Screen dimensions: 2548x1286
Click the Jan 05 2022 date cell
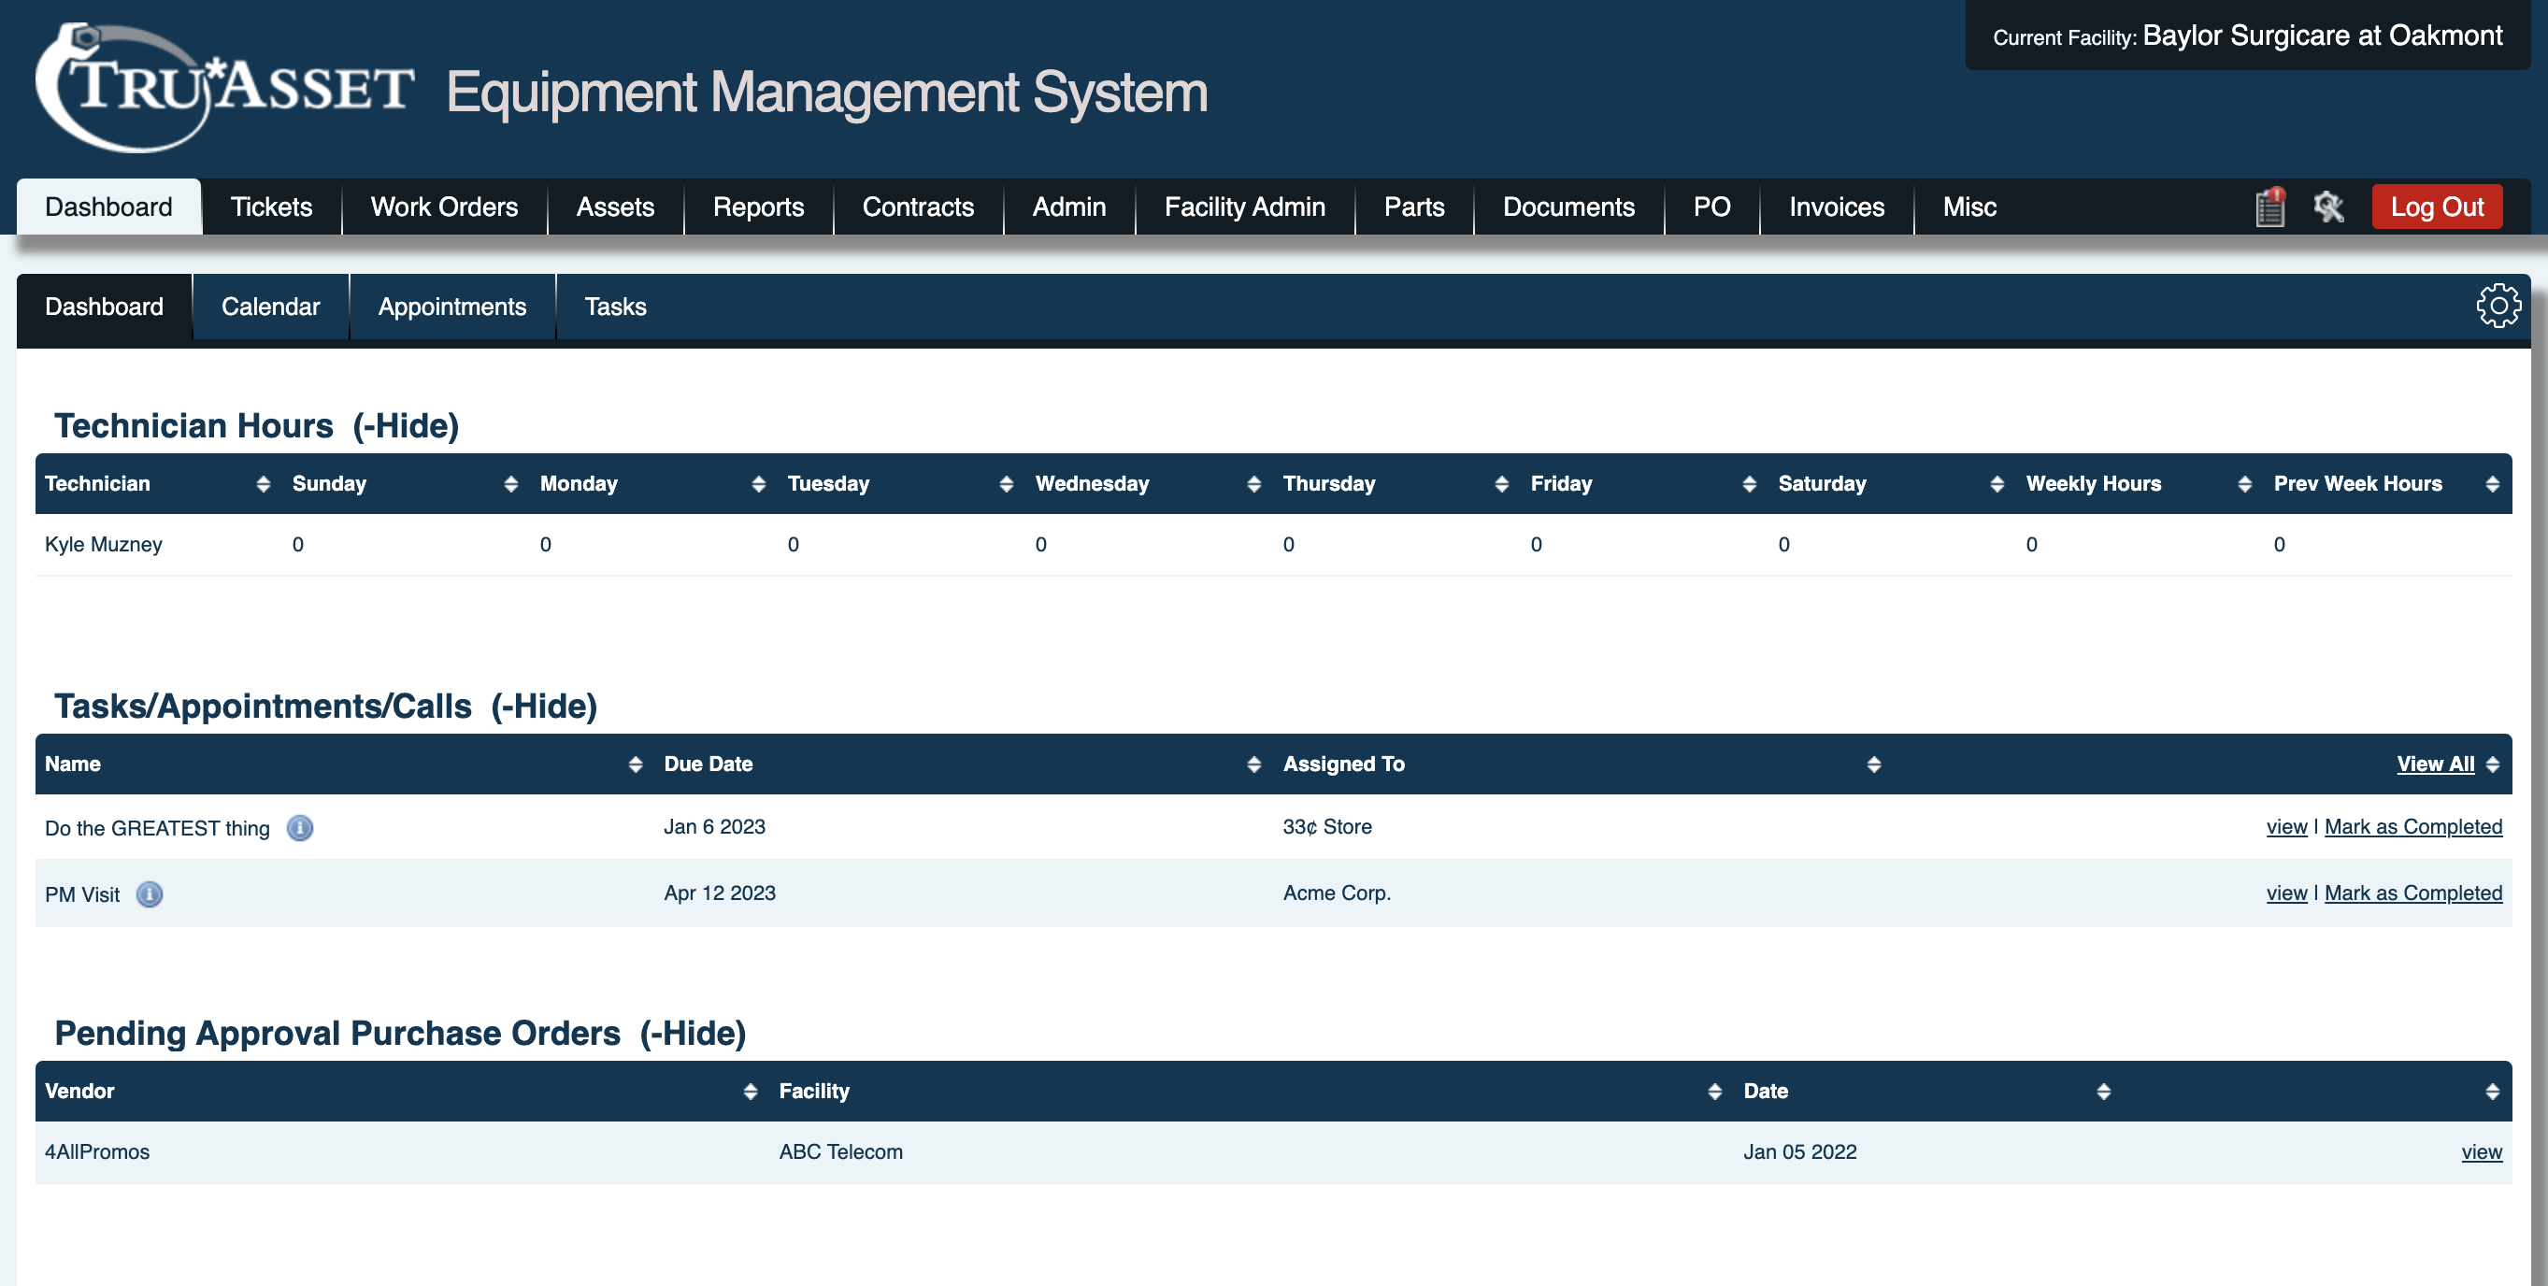(x=1800, y=1152)
